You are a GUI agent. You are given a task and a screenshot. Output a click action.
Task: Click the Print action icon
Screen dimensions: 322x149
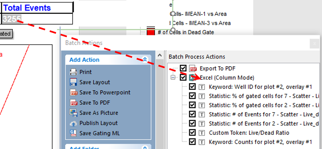[73, 72]
